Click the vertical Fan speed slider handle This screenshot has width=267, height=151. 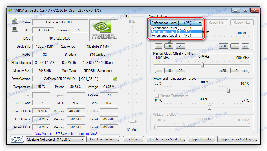click(132, 121)
